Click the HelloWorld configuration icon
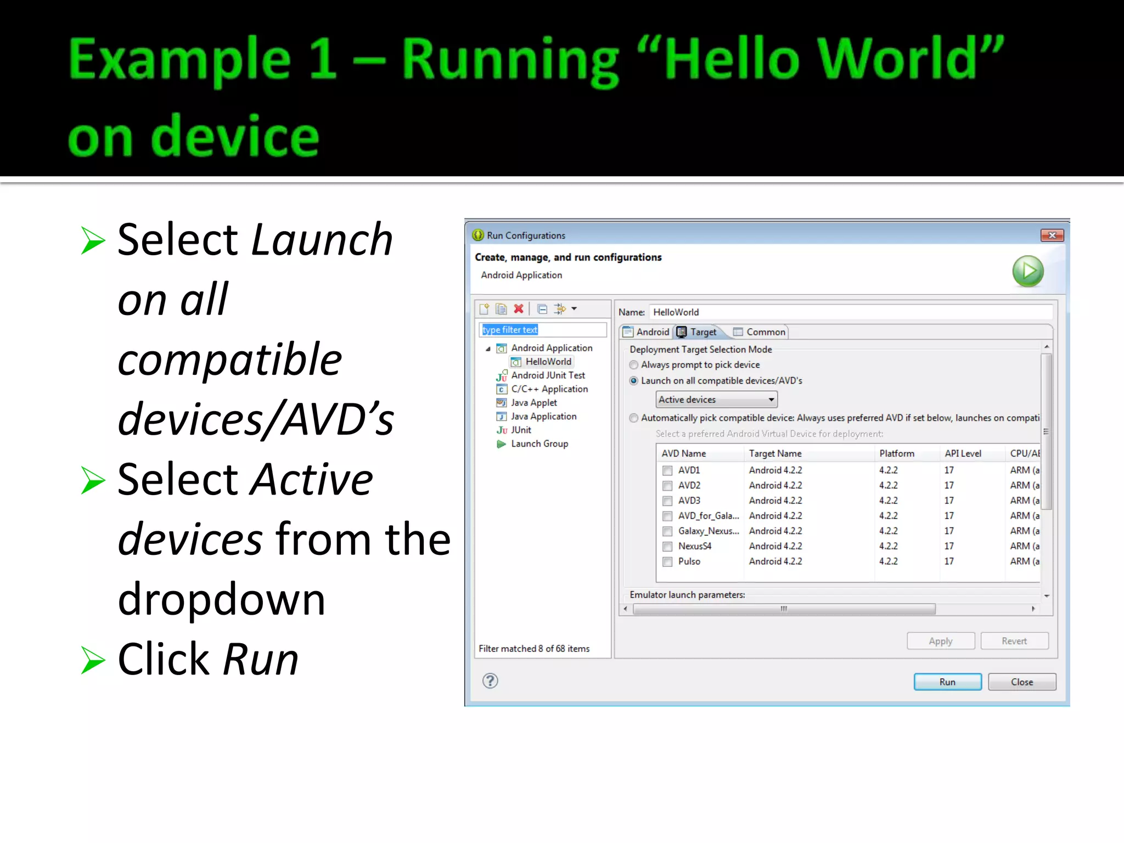 (x=516, y=362)
